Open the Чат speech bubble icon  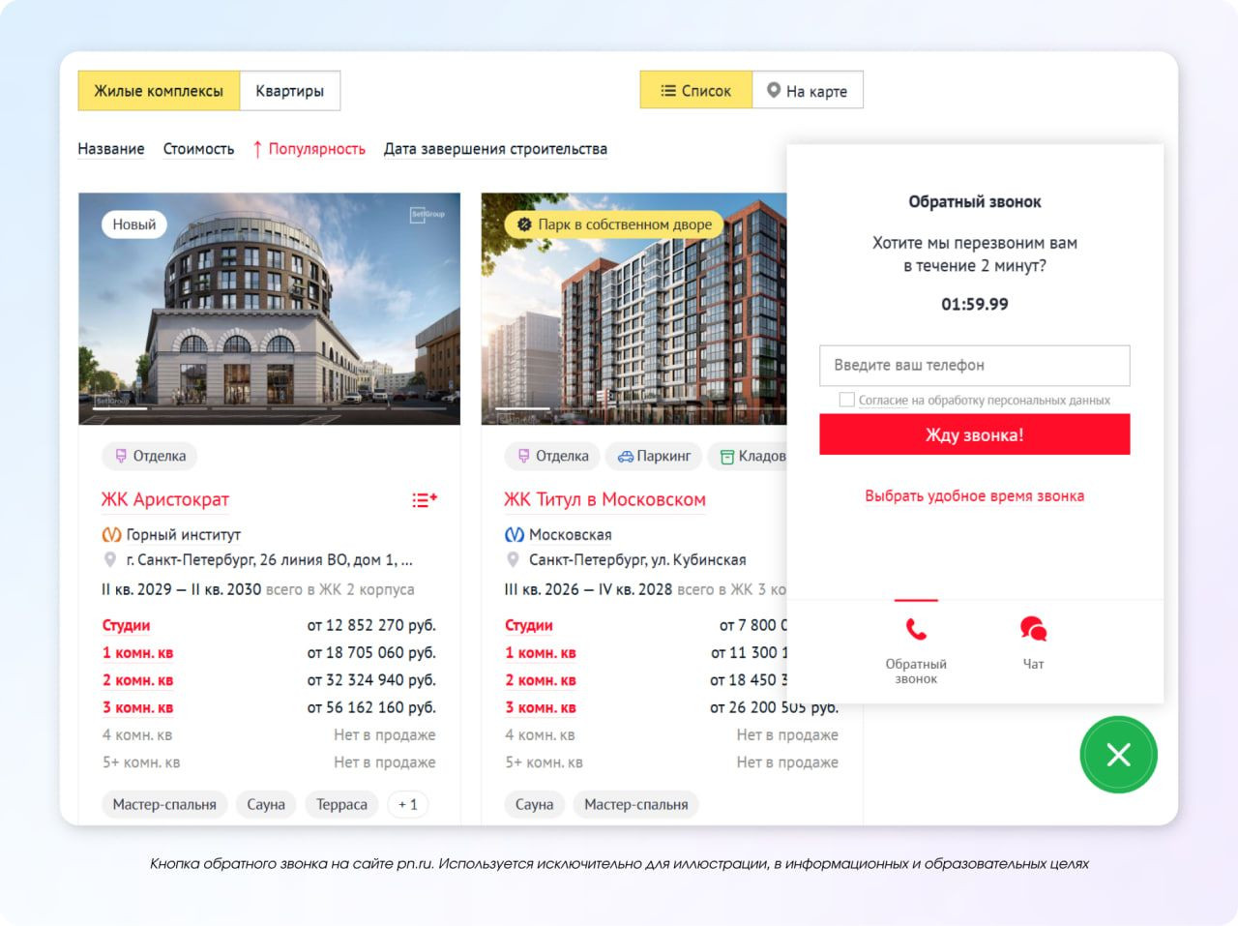(x=1034, y=630)
